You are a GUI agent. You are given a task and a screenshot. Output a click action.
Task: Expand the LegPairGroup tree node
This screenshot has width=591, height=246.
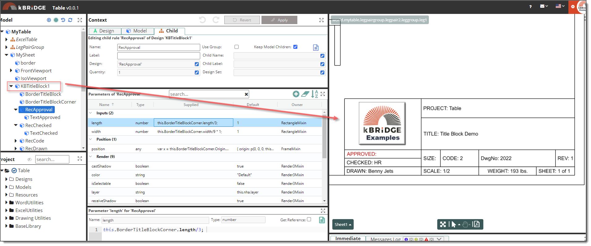[6, 47]
